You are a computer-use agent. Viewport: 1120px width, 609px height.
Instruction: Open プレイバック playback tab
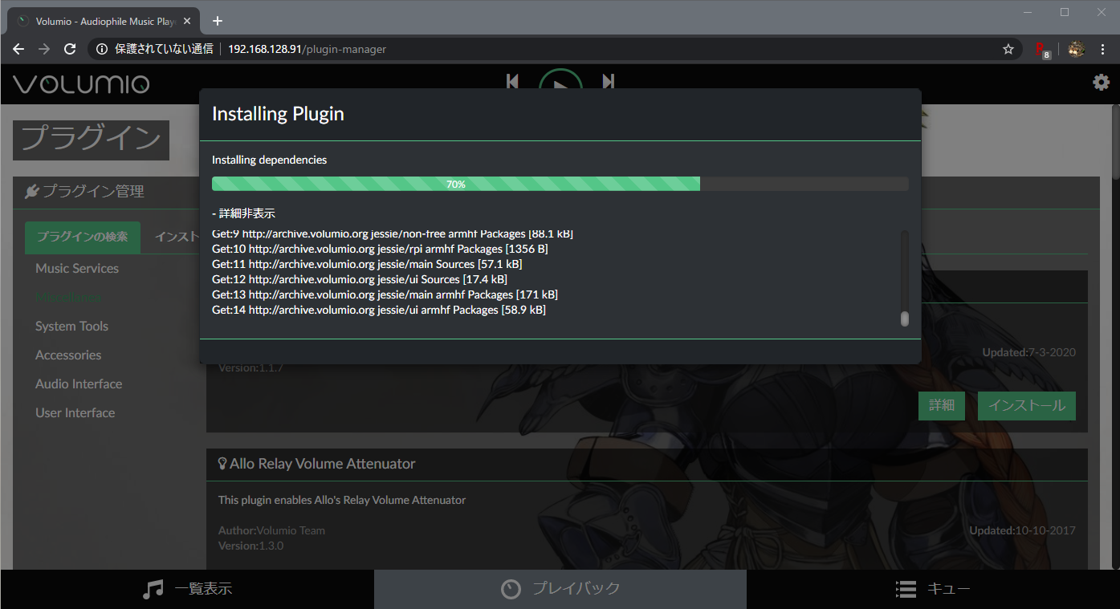coord(560,589)
